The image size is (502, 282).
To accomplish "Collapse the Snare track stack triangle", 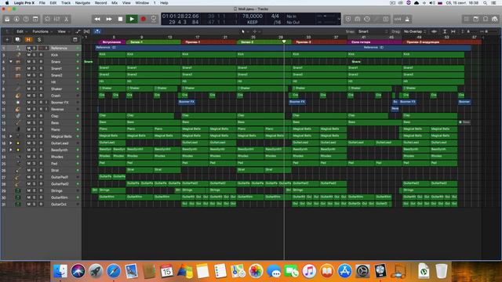I will [x=11, y=62].
